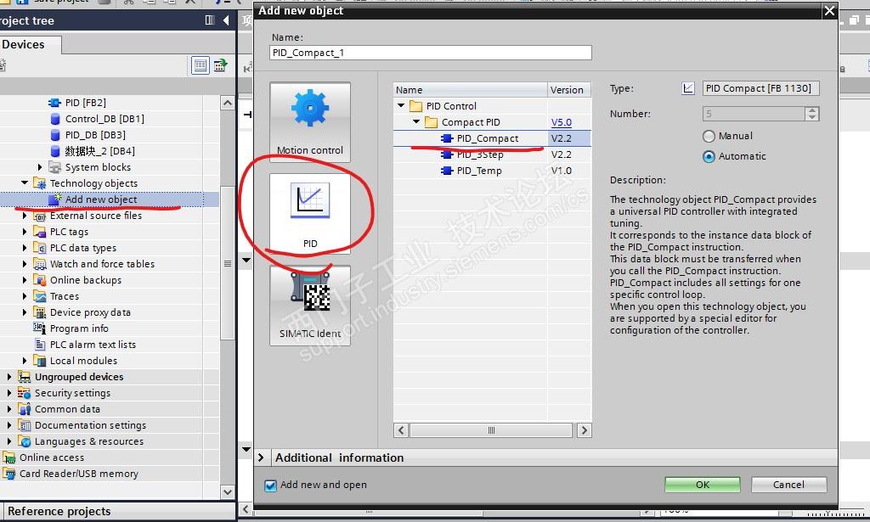Expand the External source files node

click(x=25, y=216)
